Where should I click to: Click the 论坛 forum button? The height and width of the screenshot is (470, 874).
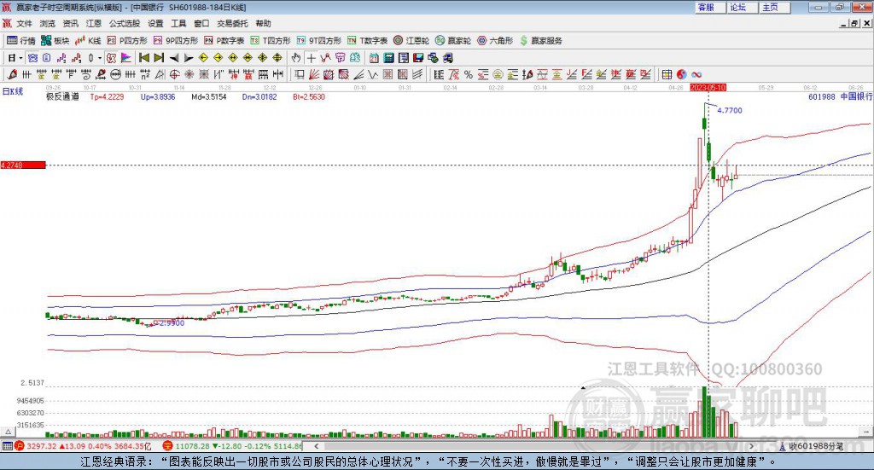pyautogui.click(x=743, y=7)
